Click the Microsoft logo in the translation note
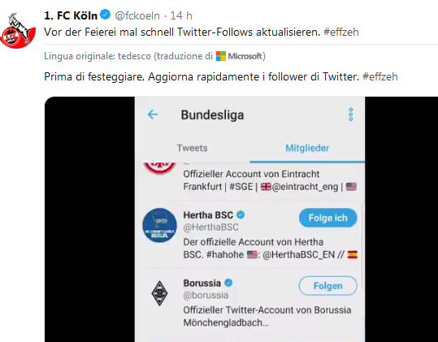Viewport: 438px width, 342px height. (221, 56)
